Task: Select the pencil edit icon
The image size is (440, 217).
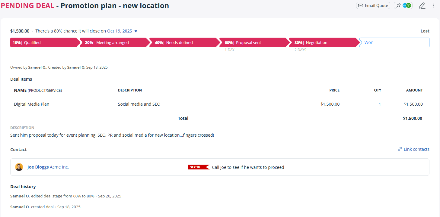Action: click(422, 5)
